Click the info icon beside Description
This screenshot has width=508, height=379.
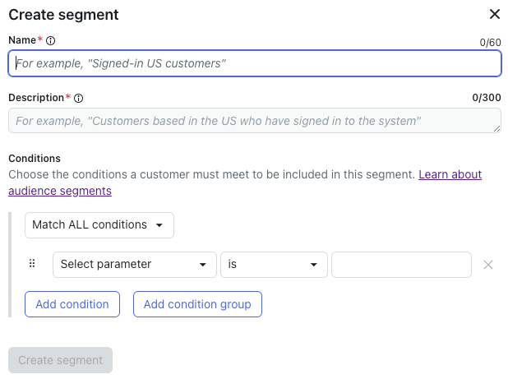coord(78,98)
